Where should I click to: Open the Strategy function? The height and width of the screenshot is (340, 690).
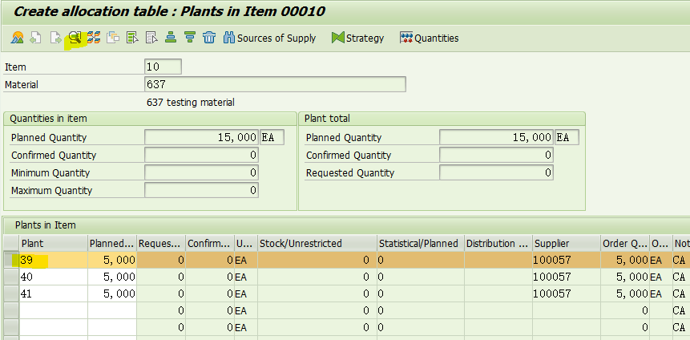pos(357,38)
